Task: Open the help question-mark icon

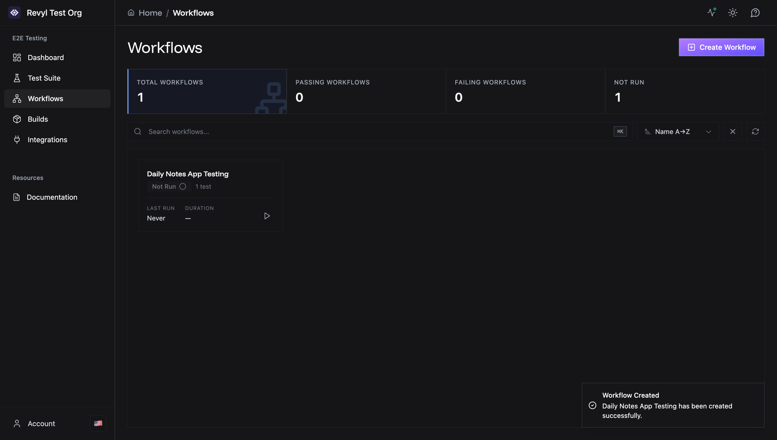Action: point(755,13)
